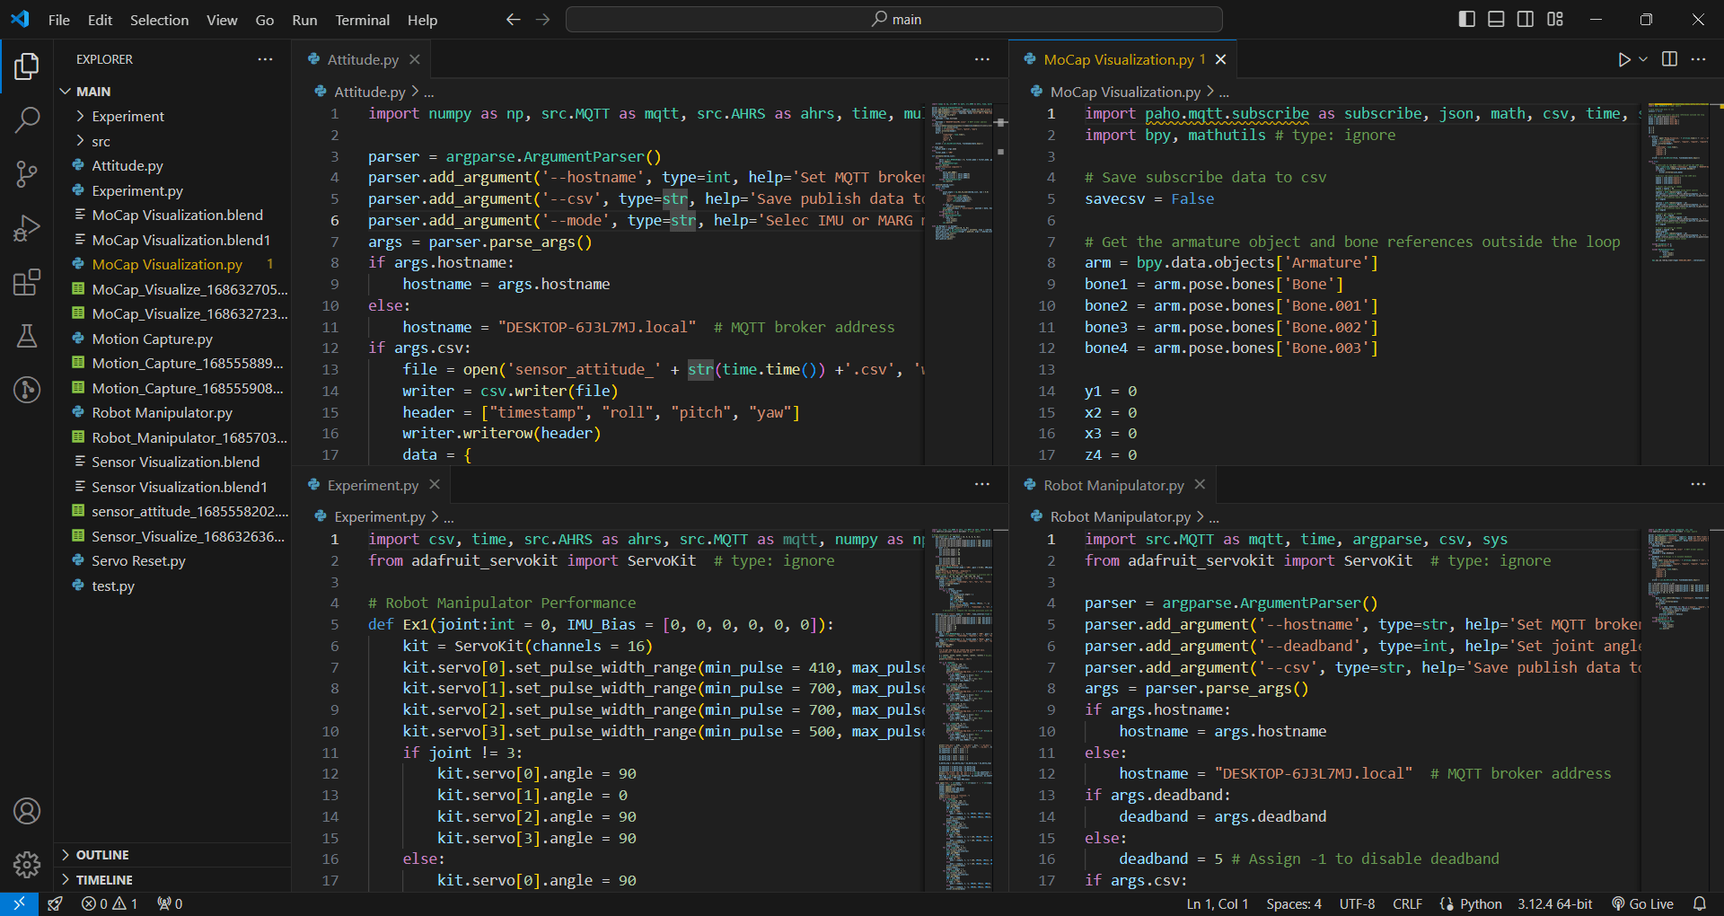Expand the Timeline section

point(103,879)
